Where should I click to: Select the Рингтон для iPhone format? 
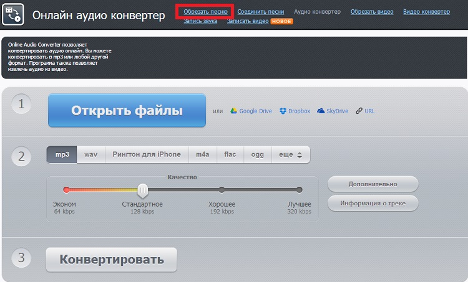147,154
